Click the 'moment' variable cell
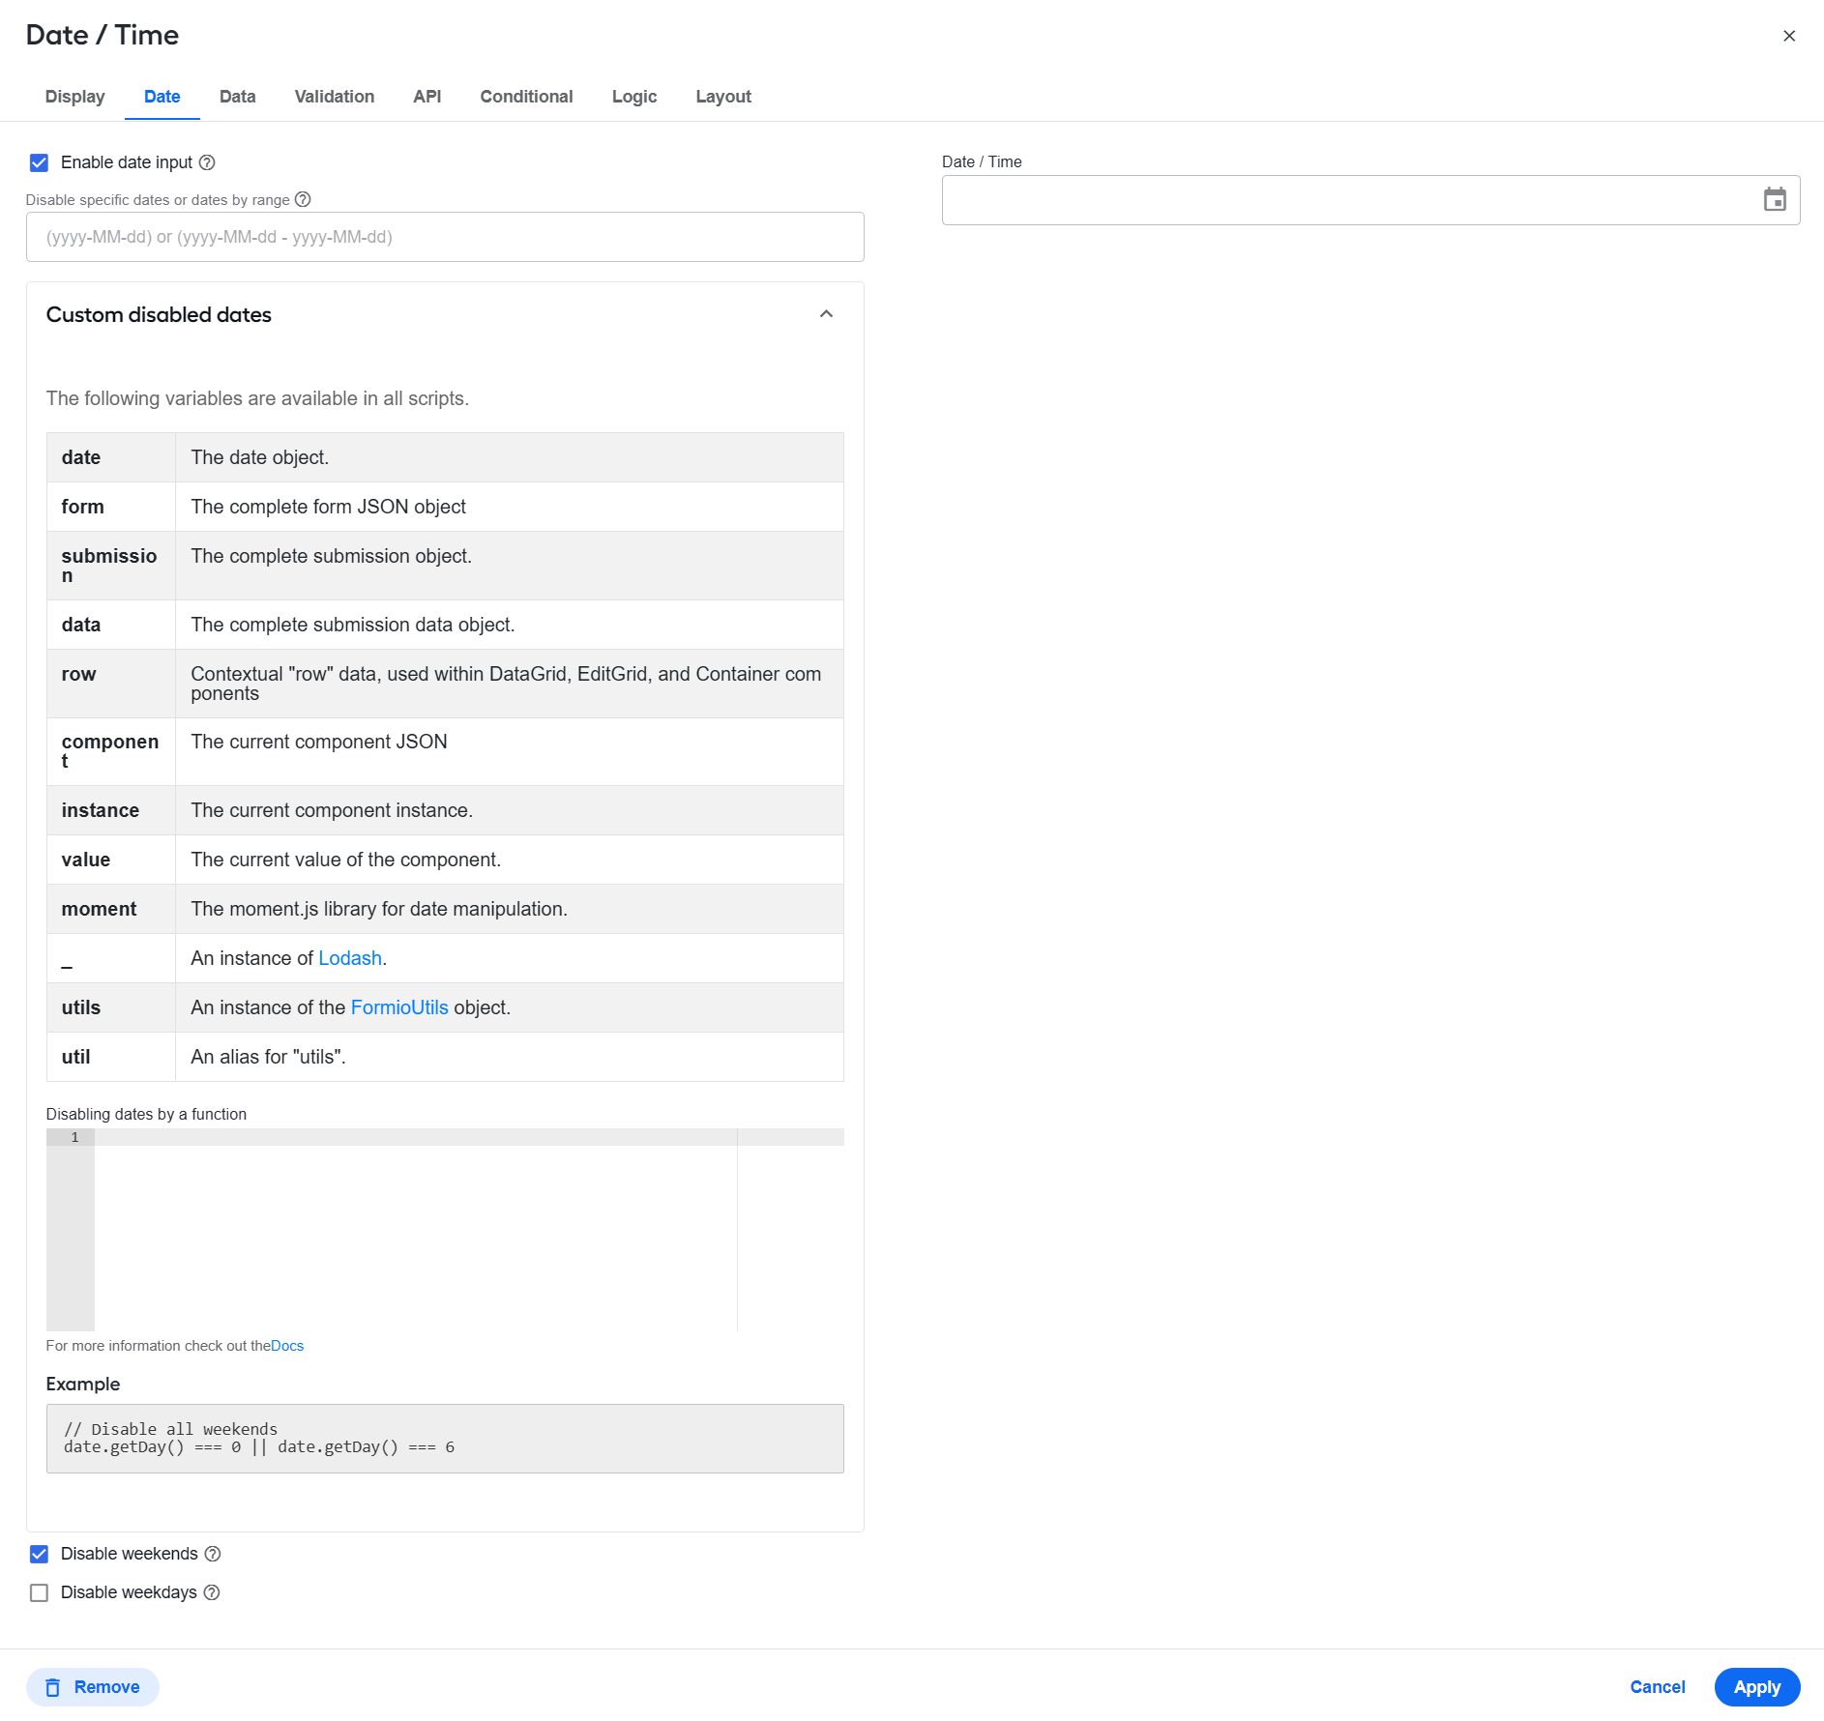Image resolution: width=1824 pixels, height=1721 pixels. (110, 909)
